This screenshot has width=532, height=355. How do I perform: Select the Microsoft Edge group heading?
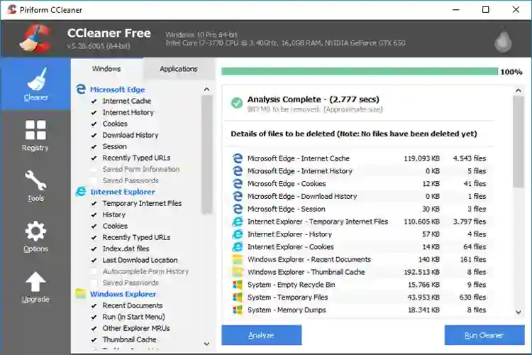(117, 89)
